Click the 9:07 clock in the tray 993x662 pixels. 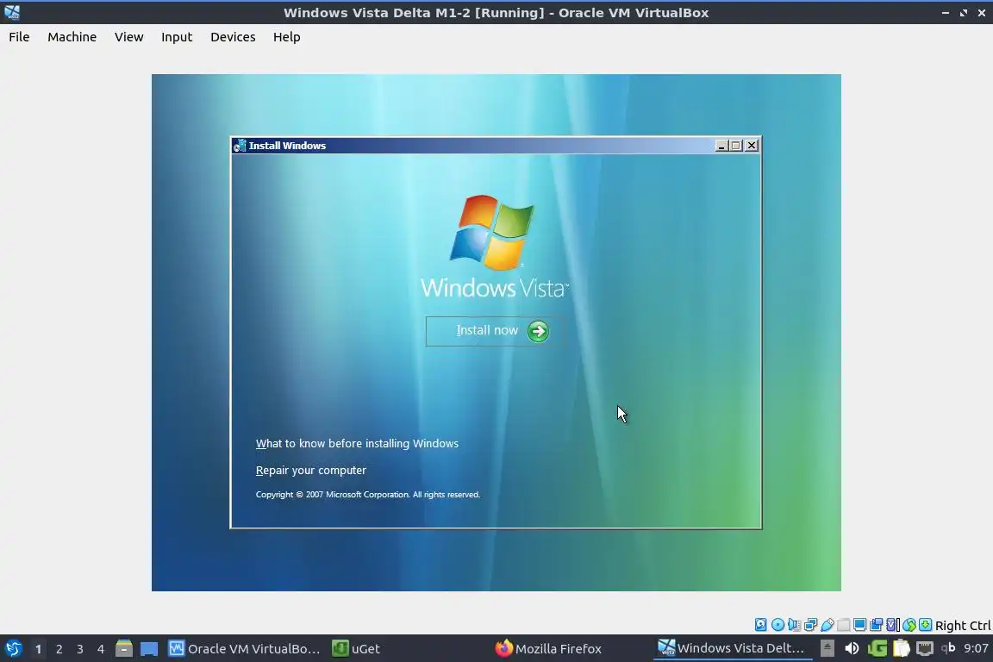tap(976, 648)
